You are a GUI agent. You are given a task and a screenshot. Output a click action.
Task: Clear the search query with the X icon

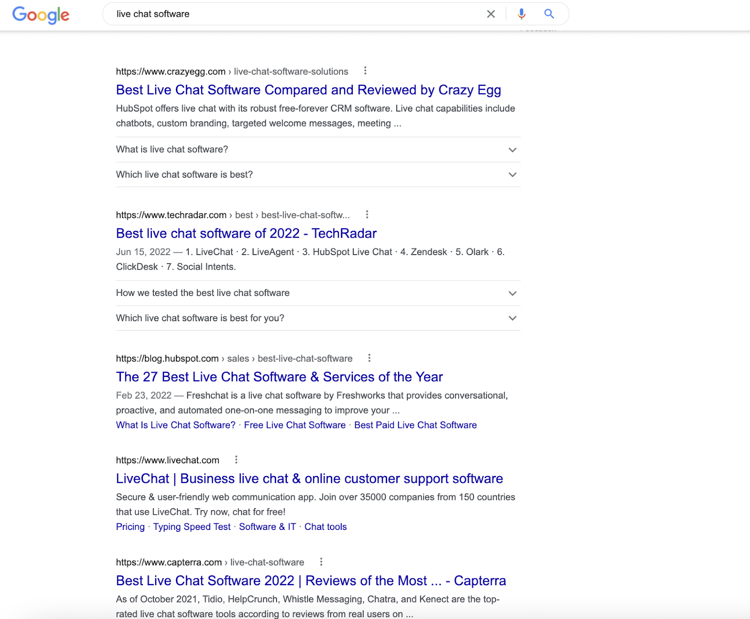(x=491, y=14)
